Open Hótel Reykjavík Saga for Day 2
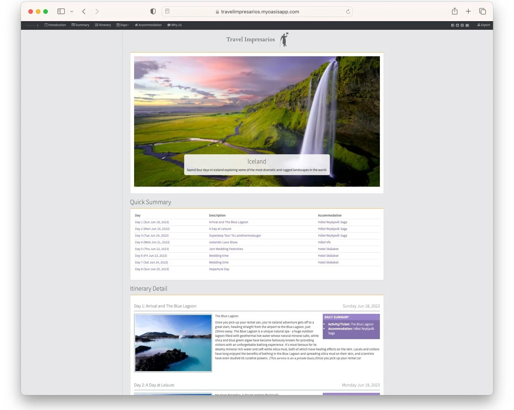The width and height of the screenshot is (514, 410). click(x=332, y=229)
